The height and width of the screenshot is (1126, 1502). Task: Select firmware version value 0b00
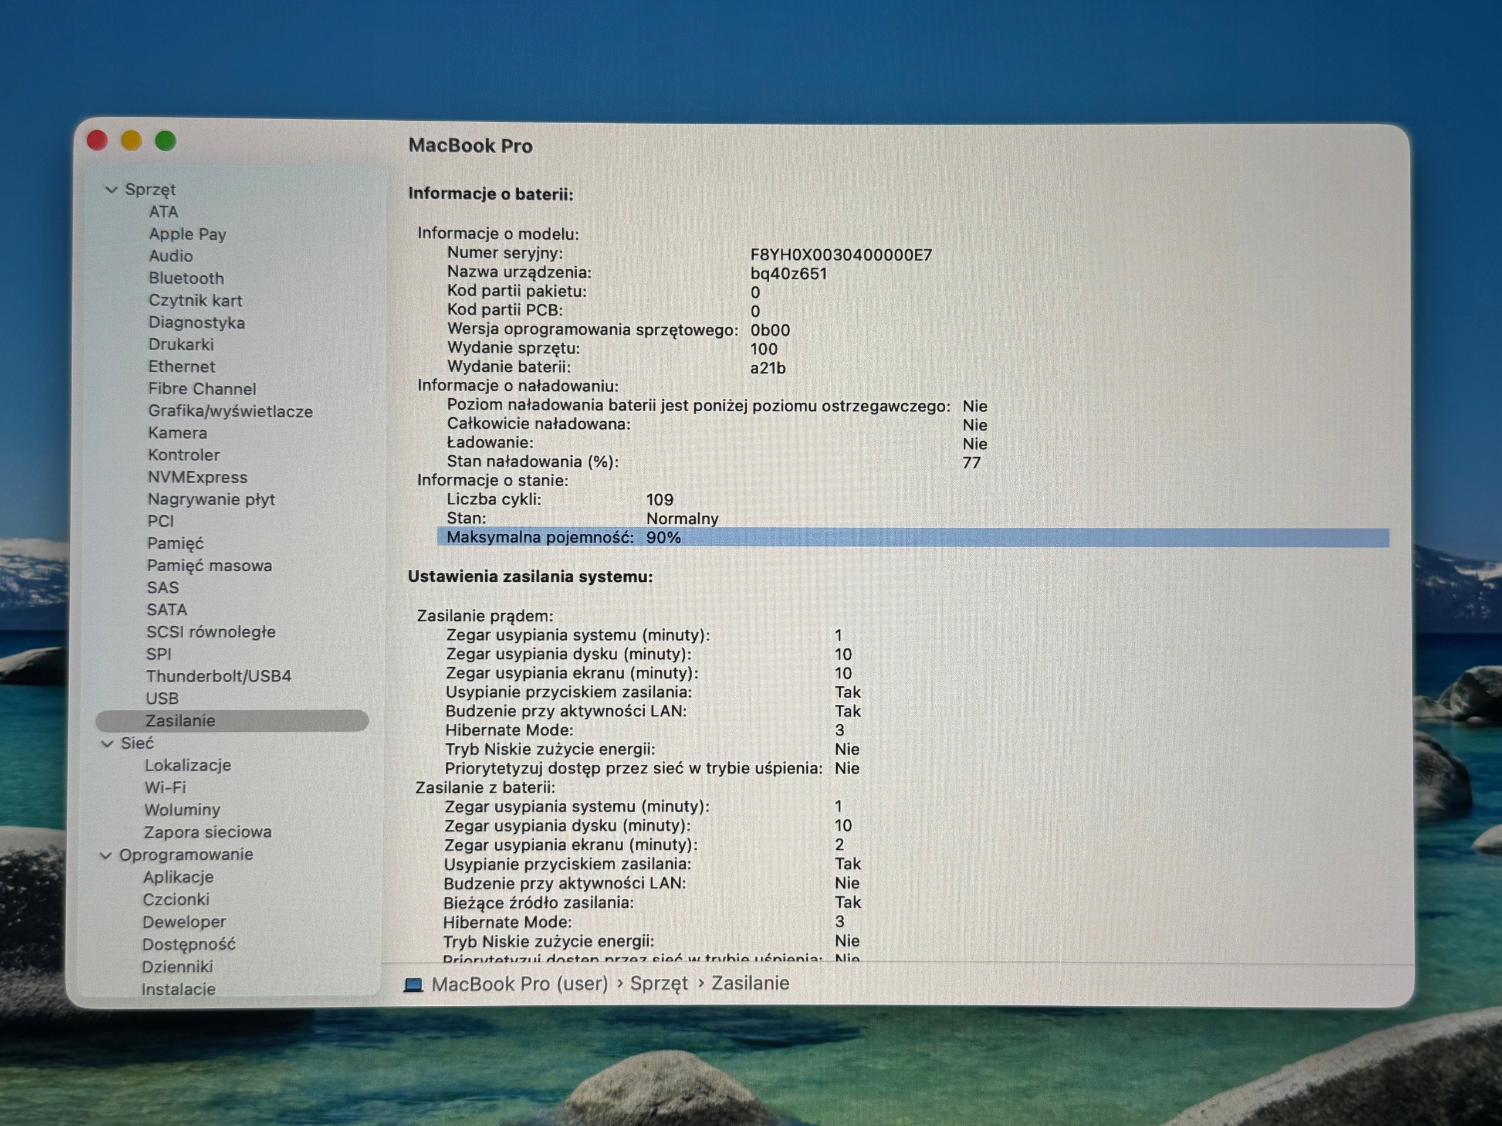pyautogui.click(x=769, y=331)
